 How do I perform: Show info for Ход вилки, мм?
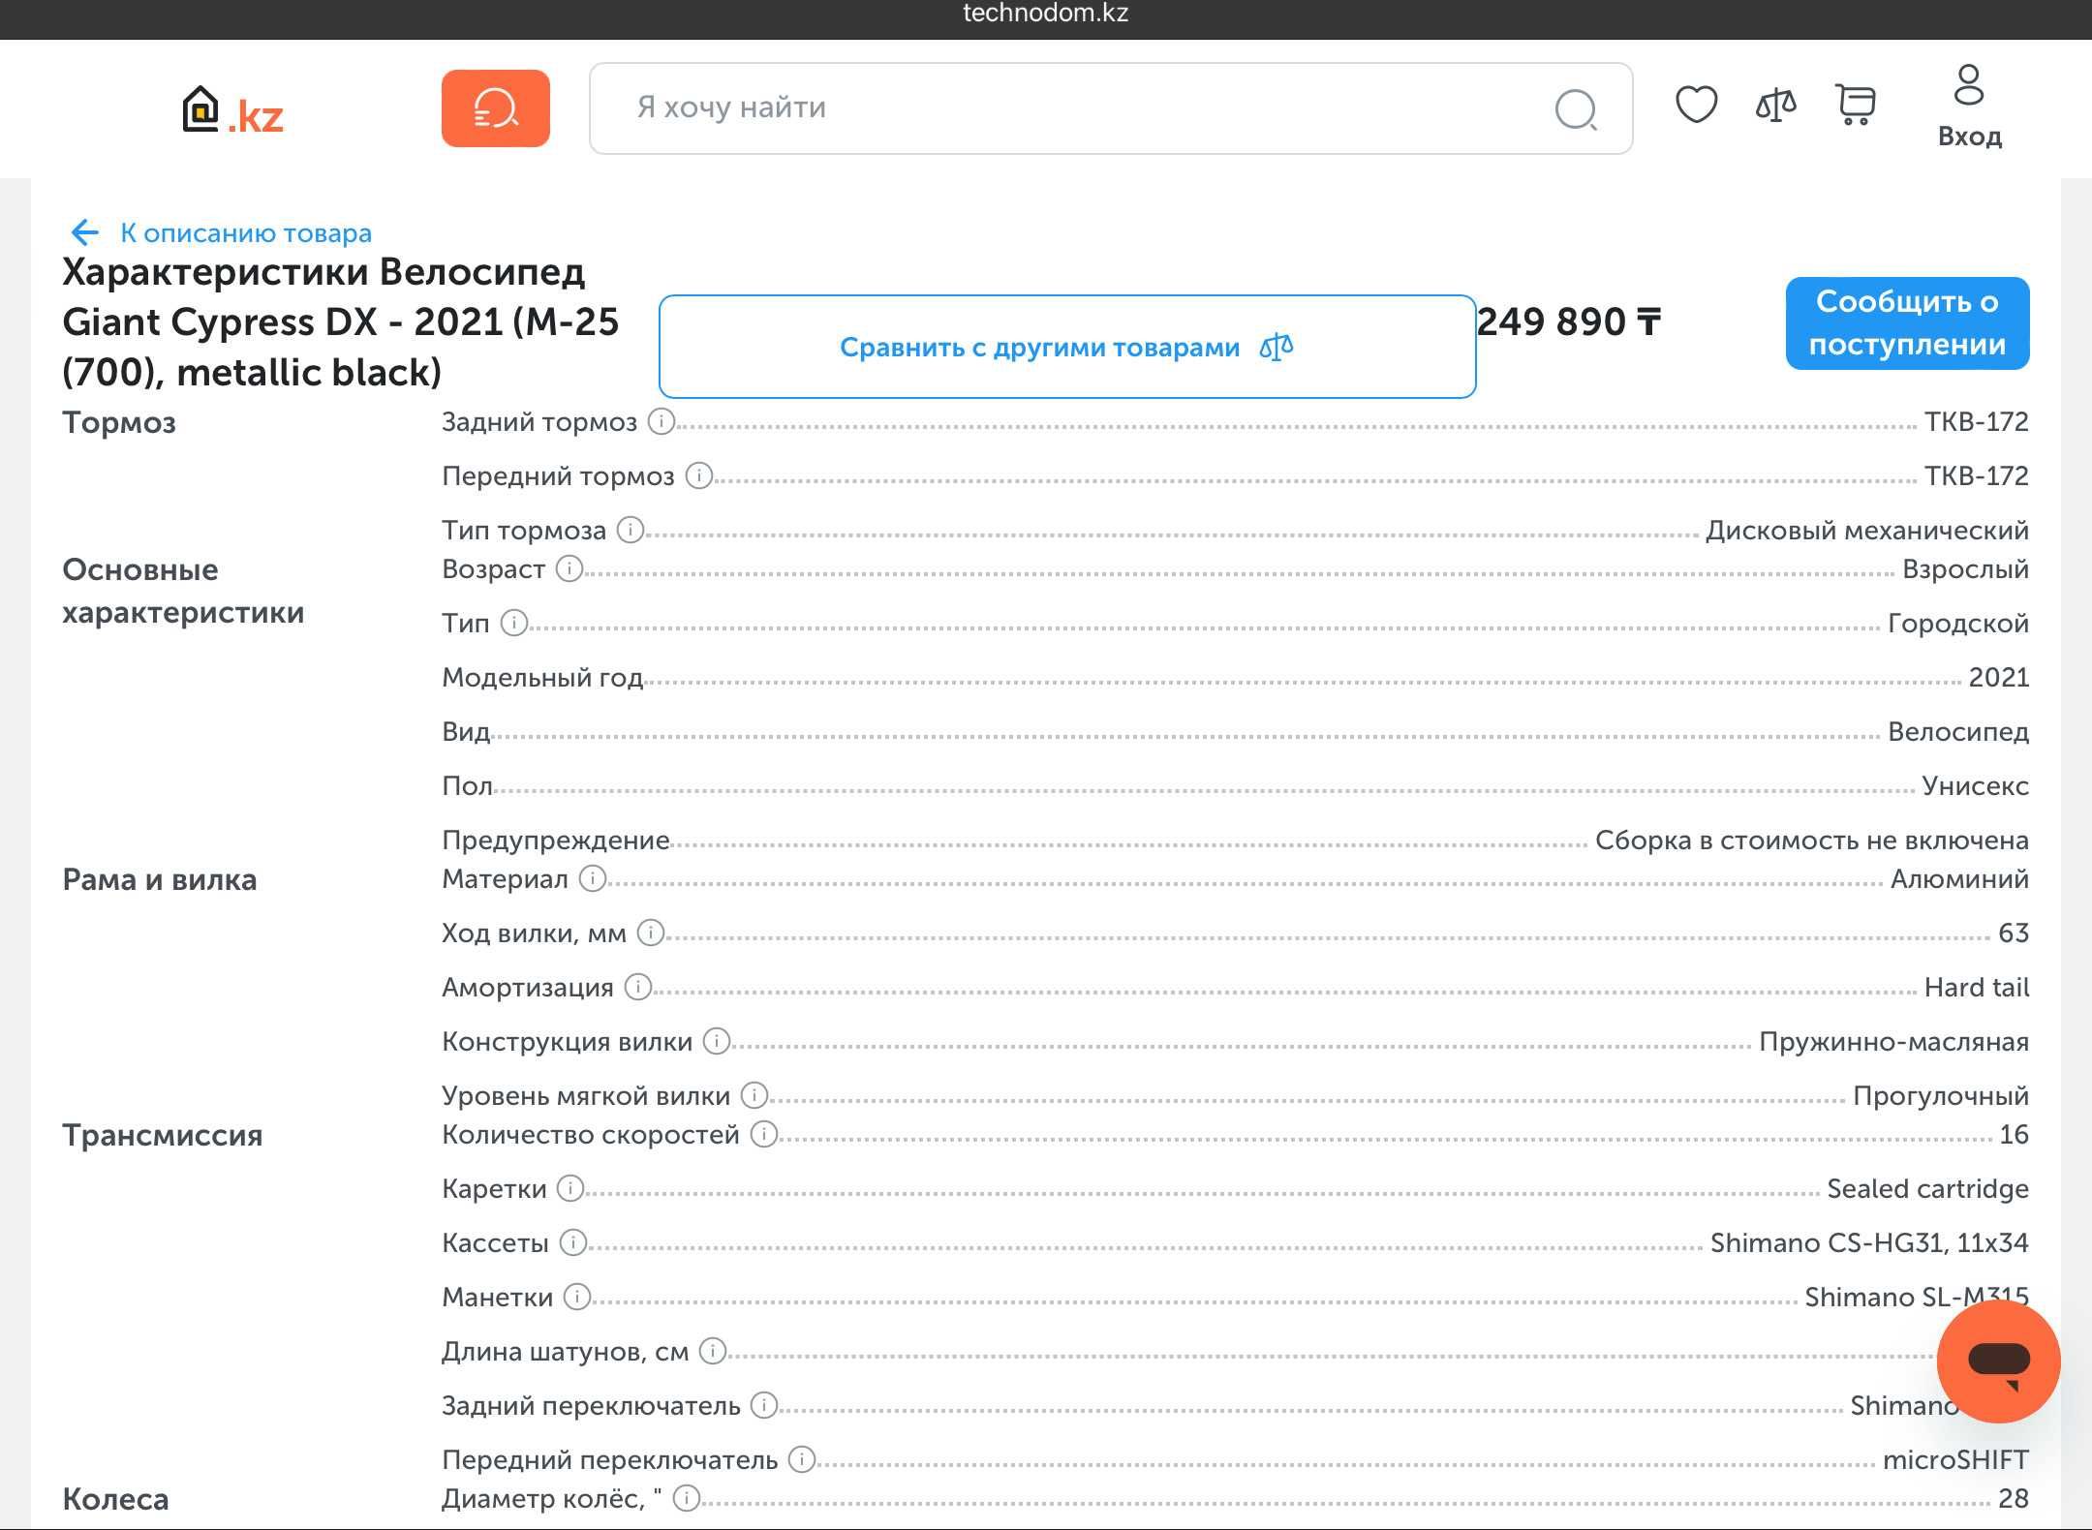[651, 933]
